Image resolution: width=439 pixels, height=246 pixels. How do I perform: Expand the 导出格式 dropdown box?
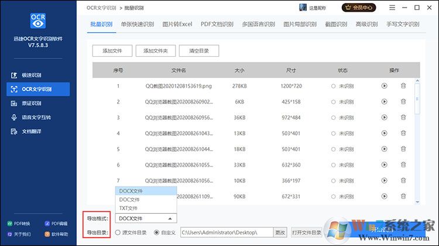145,219
